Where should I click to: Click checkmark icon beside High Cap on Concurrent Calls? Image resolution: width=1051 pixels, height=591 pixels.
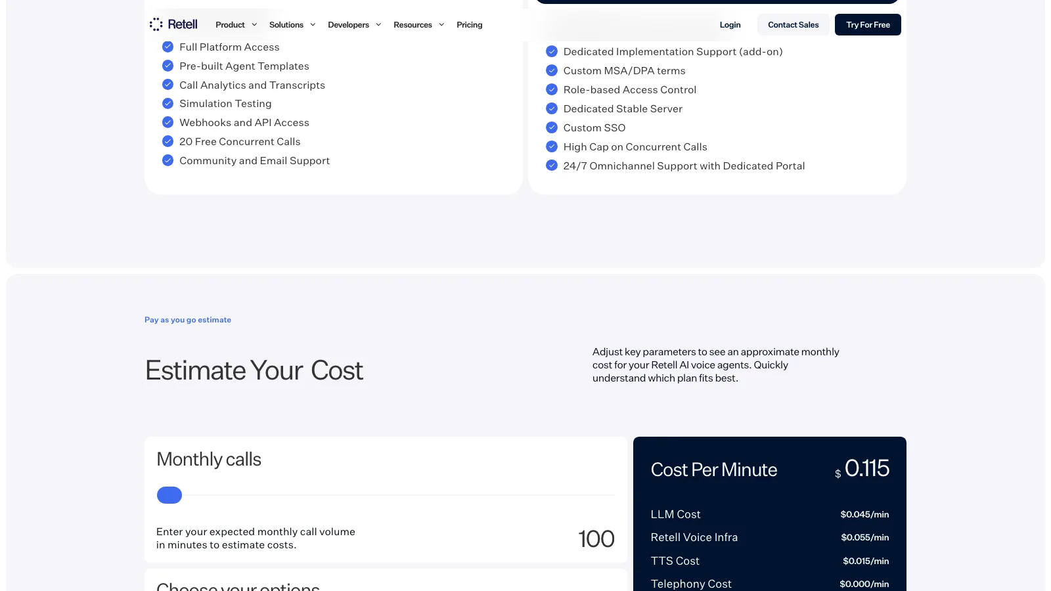click(x=552, y=146)
